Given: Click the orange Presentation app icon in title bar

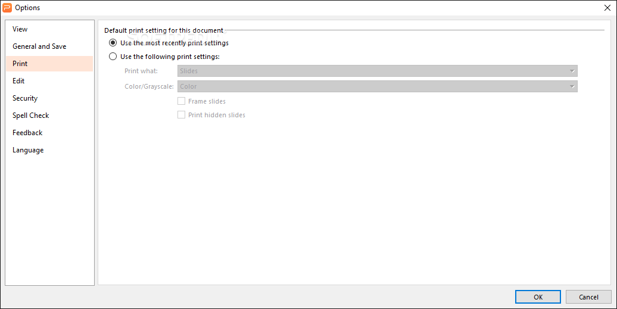Looking at the screenshot, I should (x=7, y=8).
